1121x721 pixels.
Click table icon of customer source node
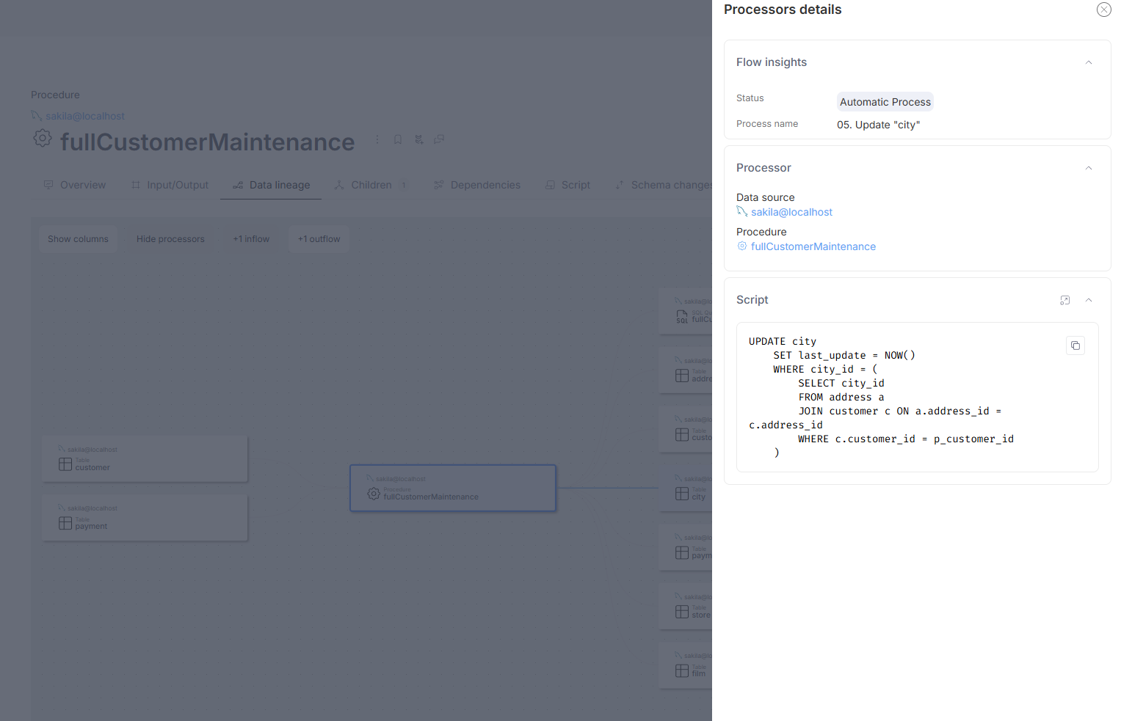tap(65, 464)
